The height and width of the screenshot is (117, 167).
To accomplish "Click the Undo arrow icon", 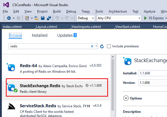I will point(57,18).
